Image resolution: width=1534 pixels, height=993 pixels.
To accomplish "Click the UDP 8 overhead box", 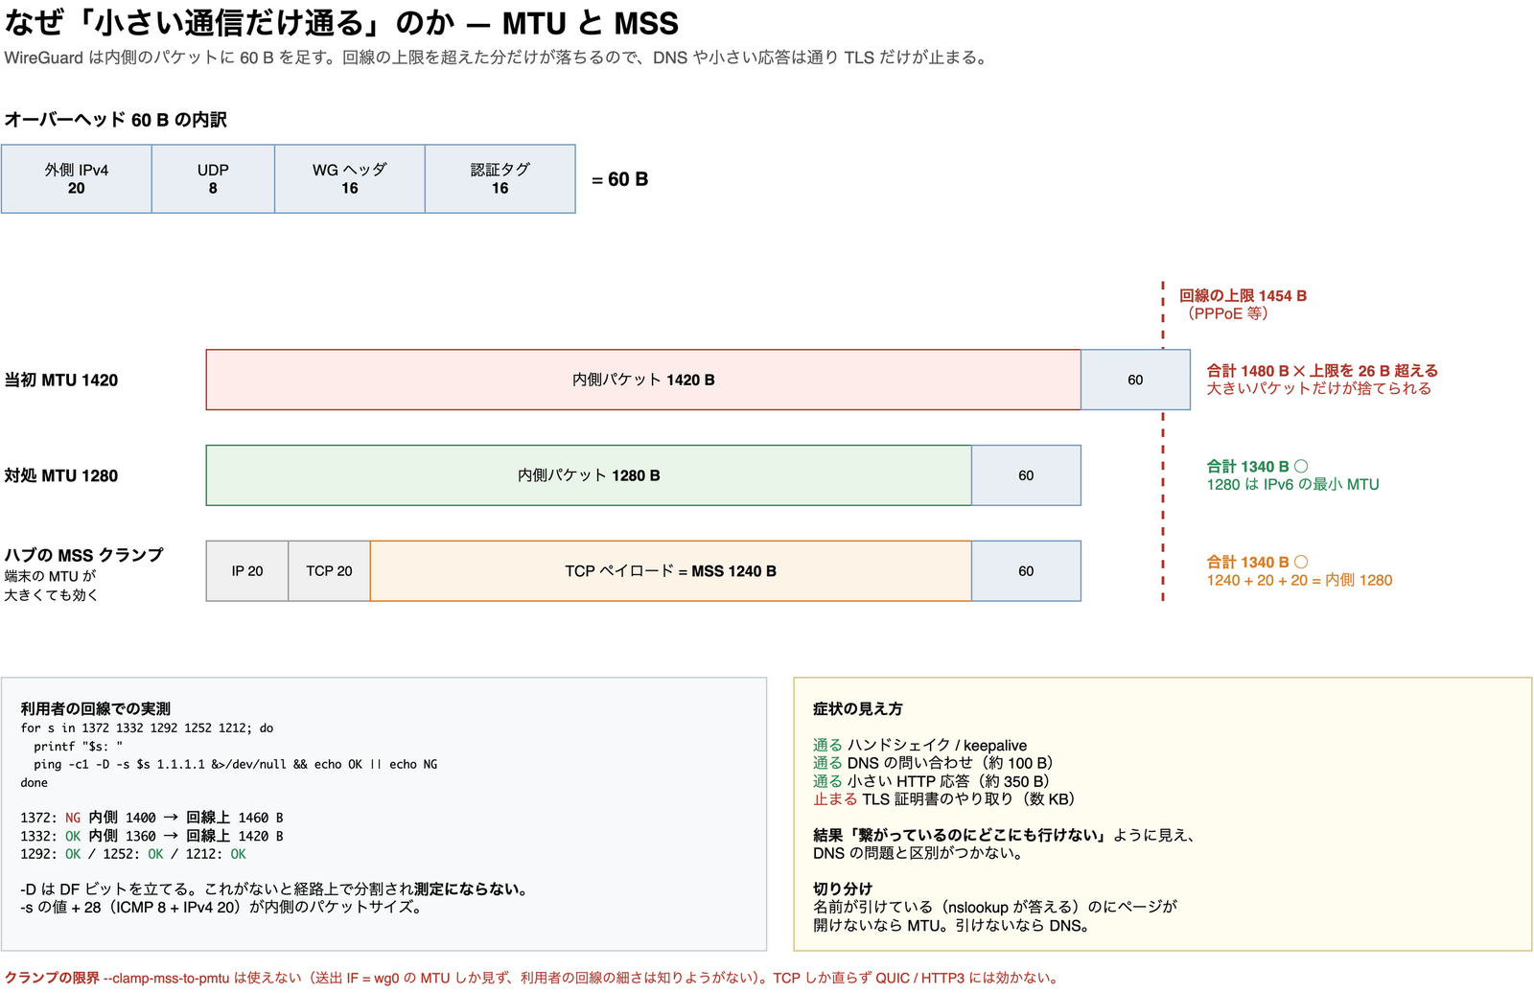I will tap(213, 179).
